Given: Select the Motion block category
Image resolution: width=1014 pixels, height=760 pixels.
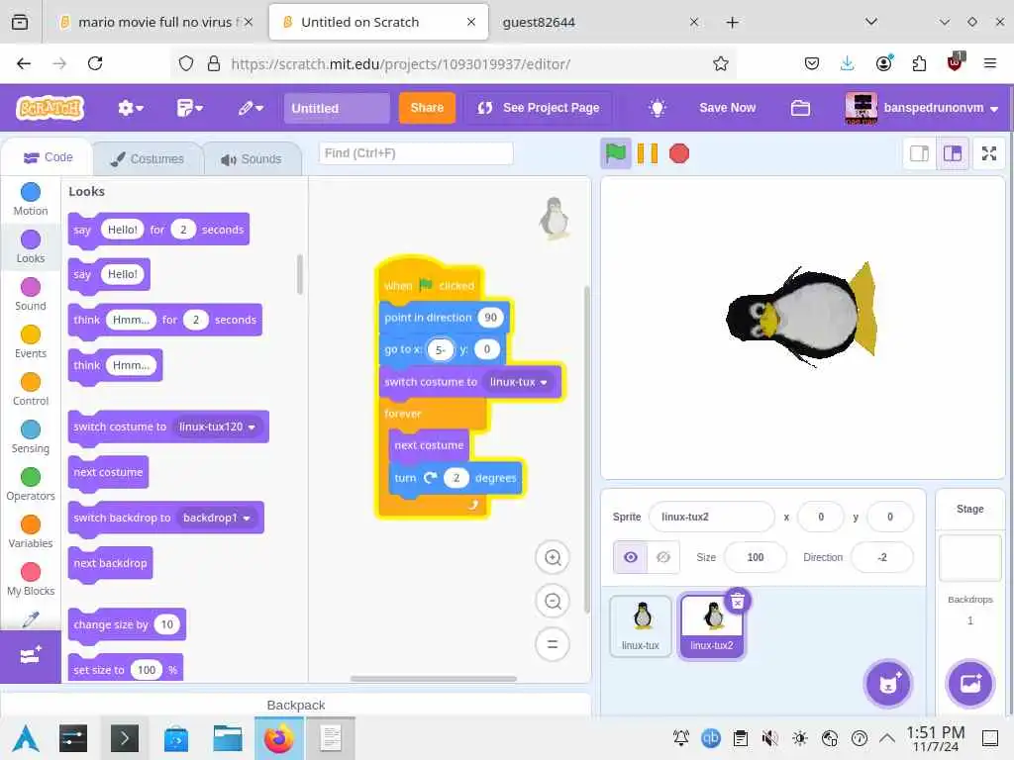Looking at the screenshot, I should click(31, 199).
